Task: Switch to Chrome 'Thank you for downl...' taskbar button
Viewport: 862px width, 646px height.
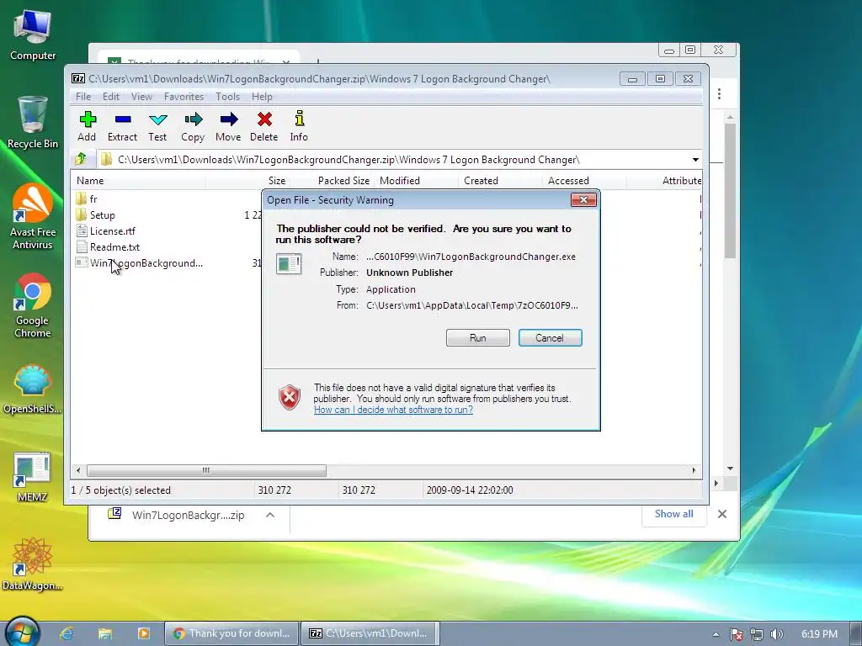Action: [231, 633]
